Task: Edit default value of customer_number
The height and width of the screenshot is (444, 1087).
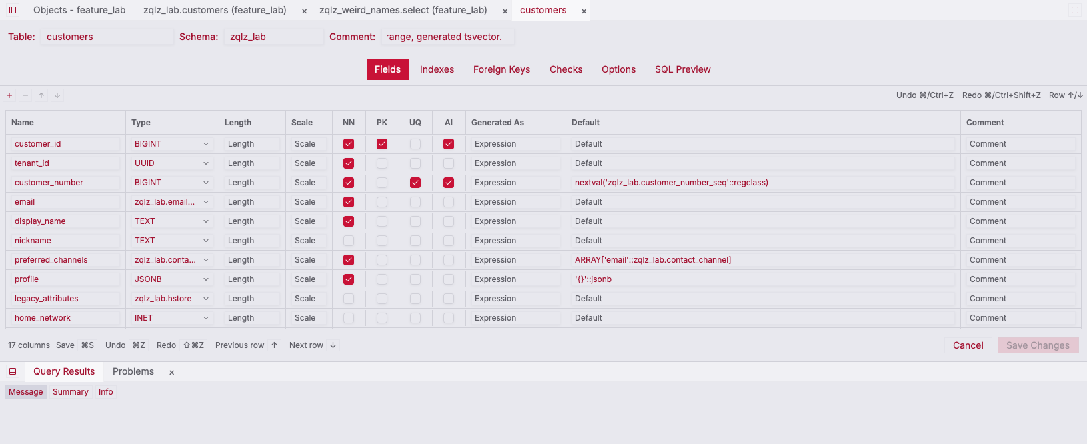Action: pos(763,183)
